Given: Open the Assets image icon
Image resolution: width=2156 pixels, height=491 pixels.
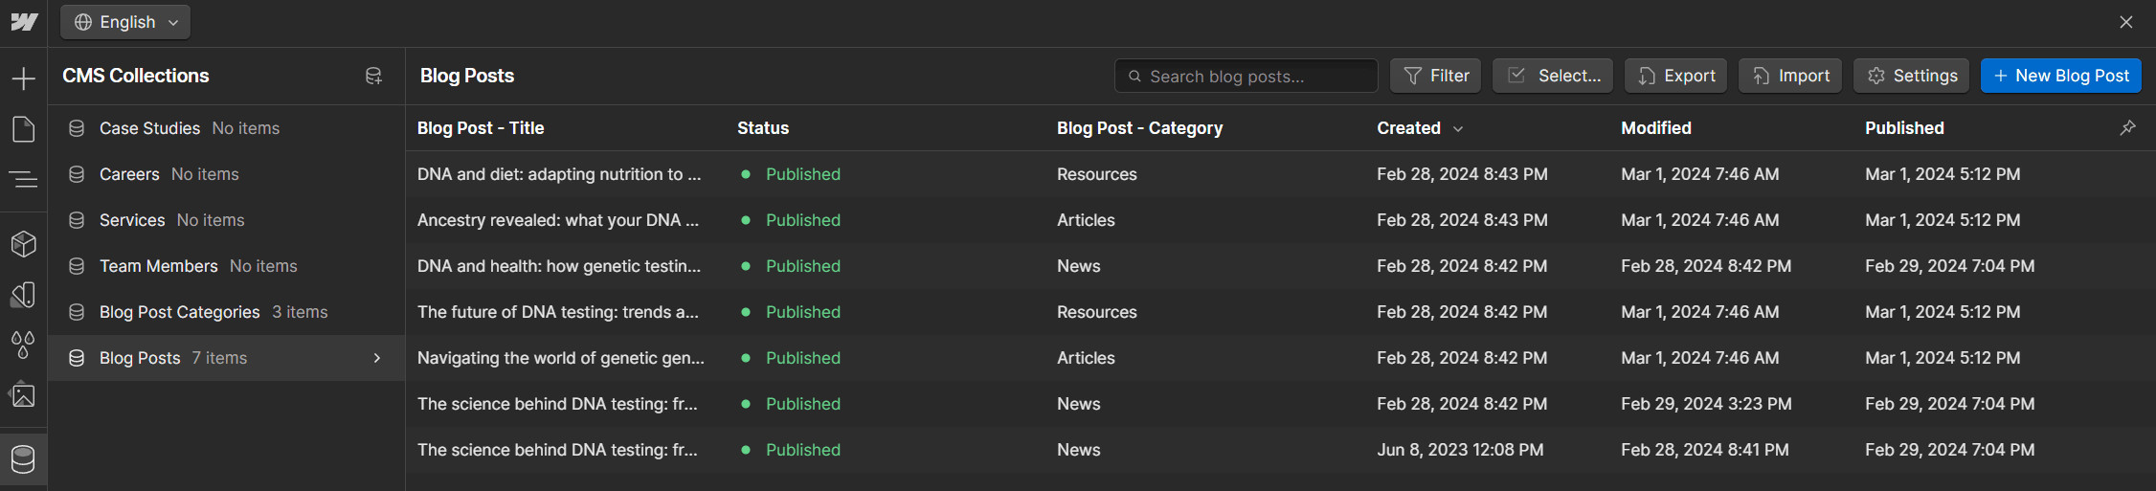Looking at the screenshot, I should (23, 394).
